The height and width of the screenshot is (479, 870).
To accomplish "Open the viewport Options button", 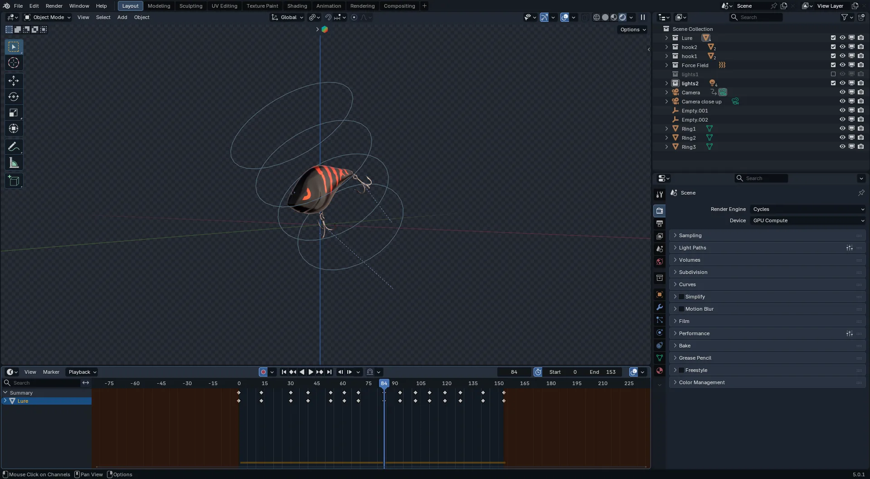I will tap(633, 29).
